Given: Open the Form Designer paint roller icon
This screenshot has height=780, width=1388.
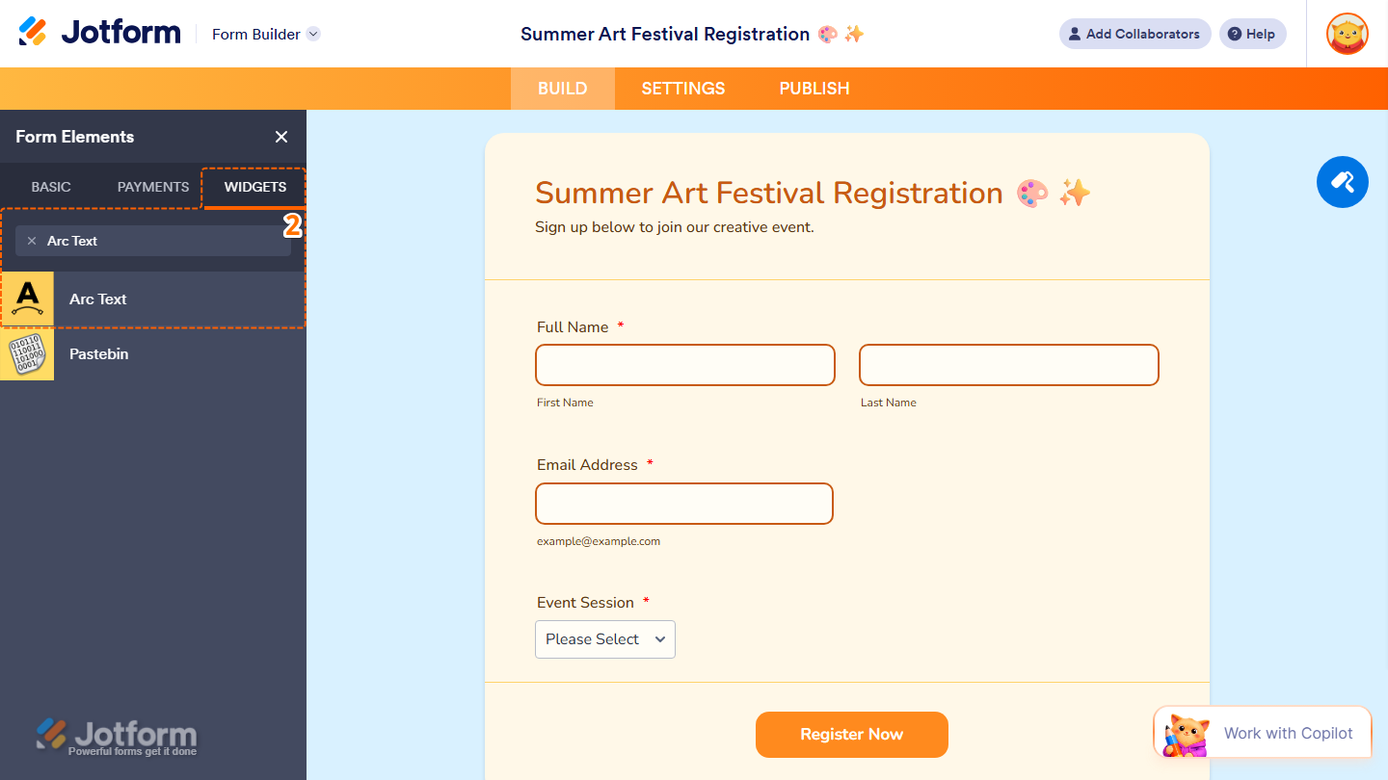Looking at the screenshot, I should point(1342,182).
